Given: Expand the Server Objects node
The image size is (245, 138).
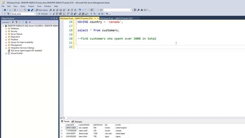Looking at the screenshot, I should [x=6, y=34].
